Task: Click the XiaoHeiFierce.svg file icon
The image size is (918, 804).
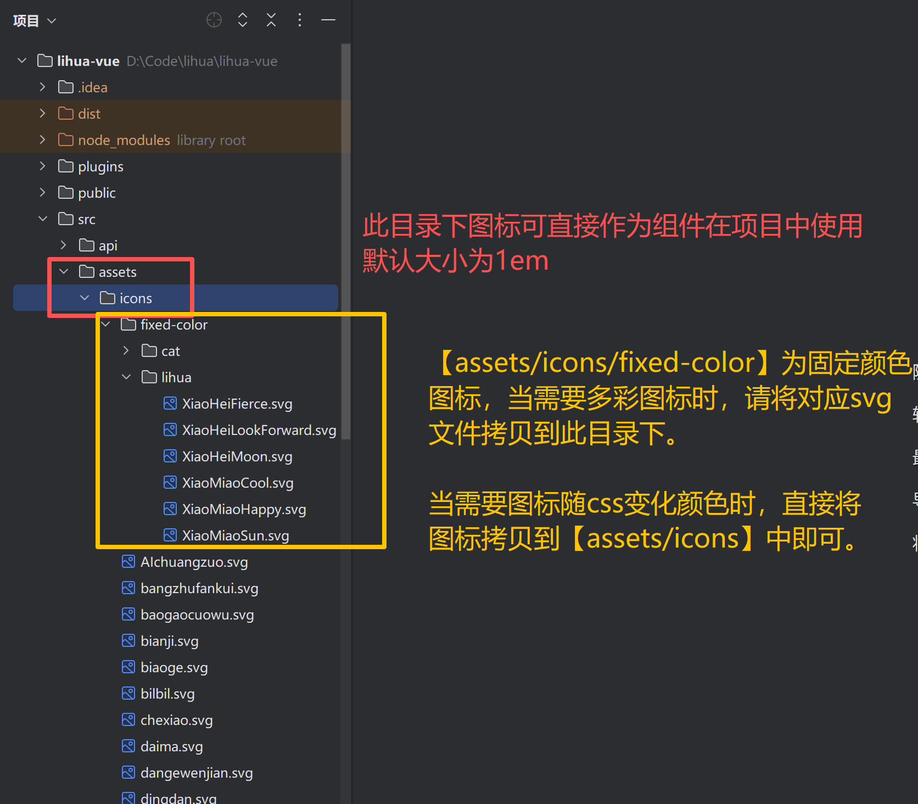Action: pyautogui.click(x=170, y=404)
